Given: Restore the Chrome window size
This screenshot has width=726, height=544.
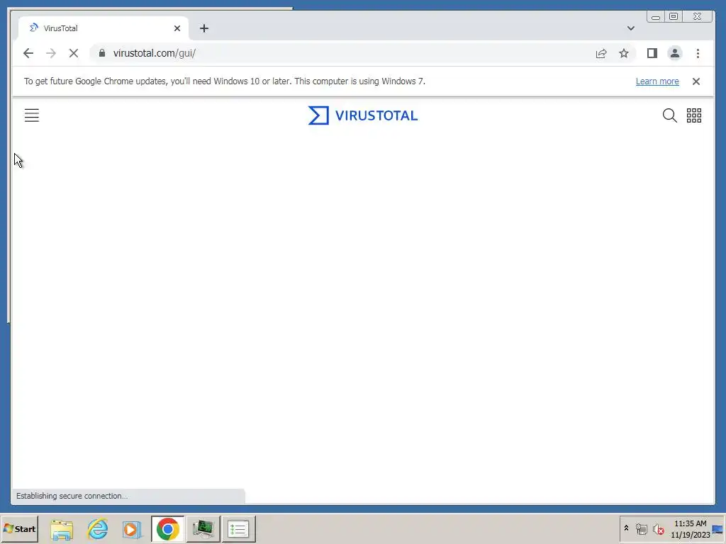Looking at the screenshot, I should pos(674,17).
